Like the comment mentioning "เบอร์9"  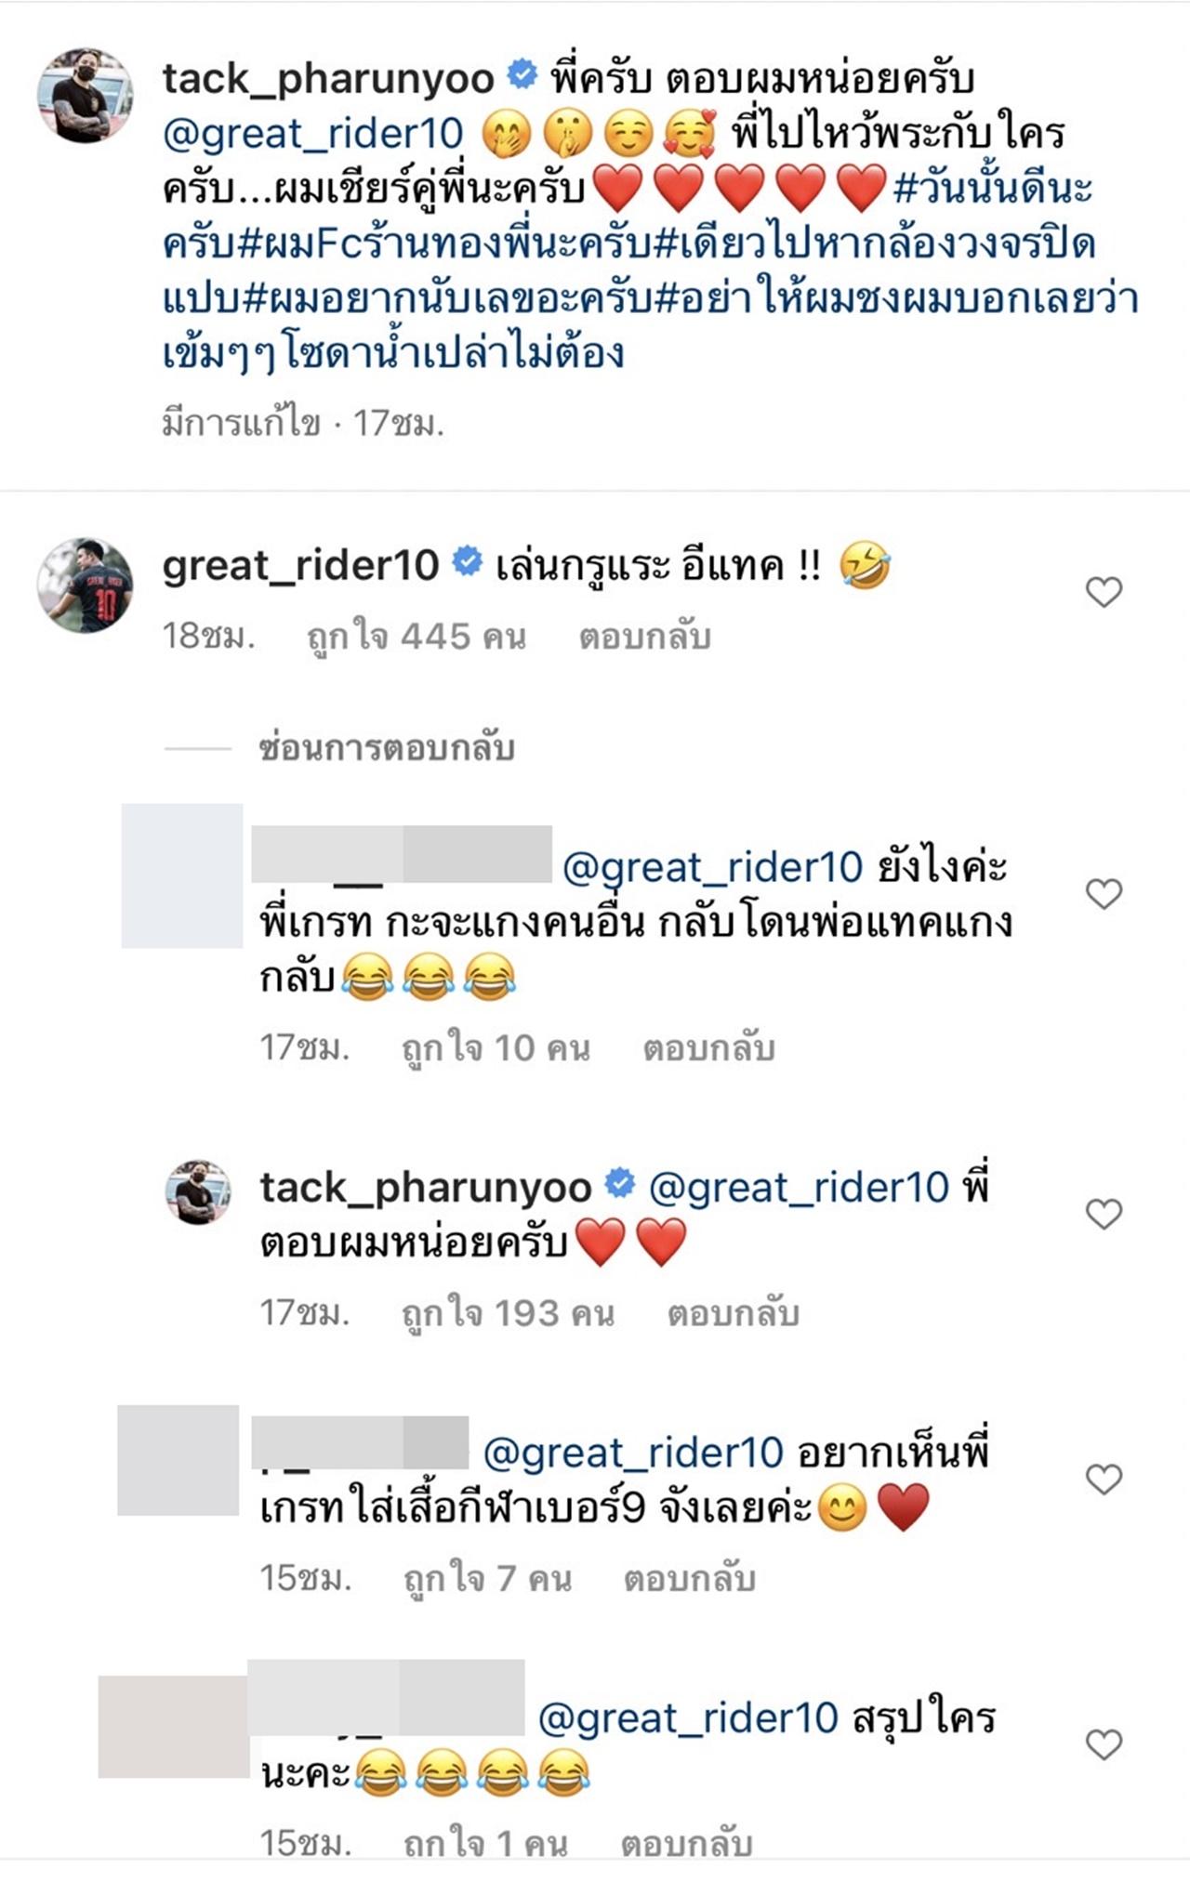(1104, 1479)
